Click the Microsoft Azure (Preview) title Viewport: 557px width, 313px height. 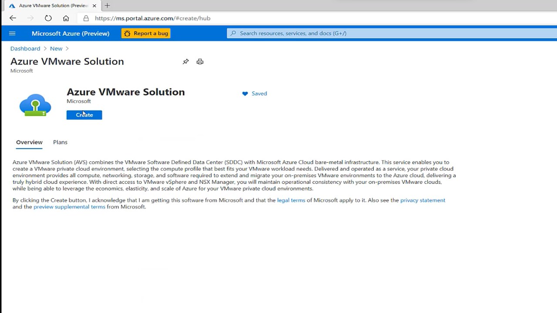(70, 33)
